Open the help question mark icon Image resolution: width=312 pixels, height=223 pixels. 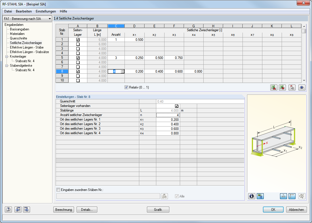tap(8, 209)
